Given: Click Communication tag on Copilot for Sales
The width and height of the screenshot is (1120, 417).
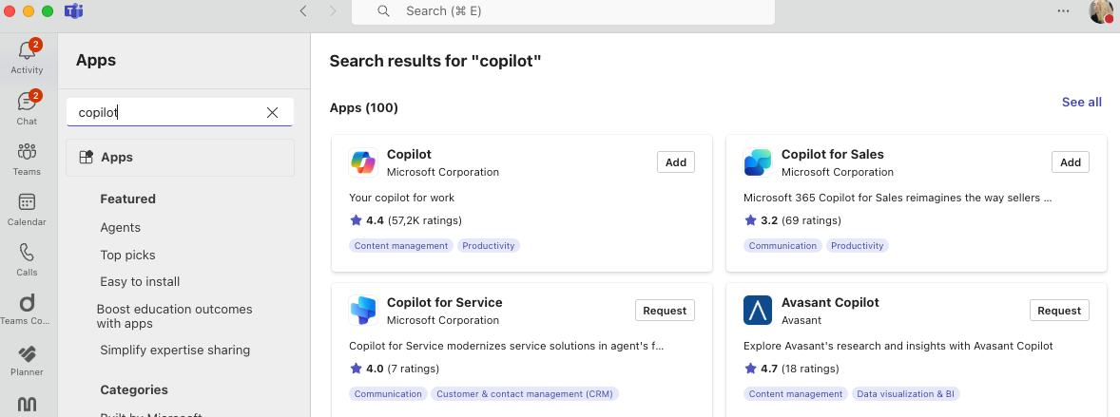Looking at the screenshot, I should pos(783,246).
